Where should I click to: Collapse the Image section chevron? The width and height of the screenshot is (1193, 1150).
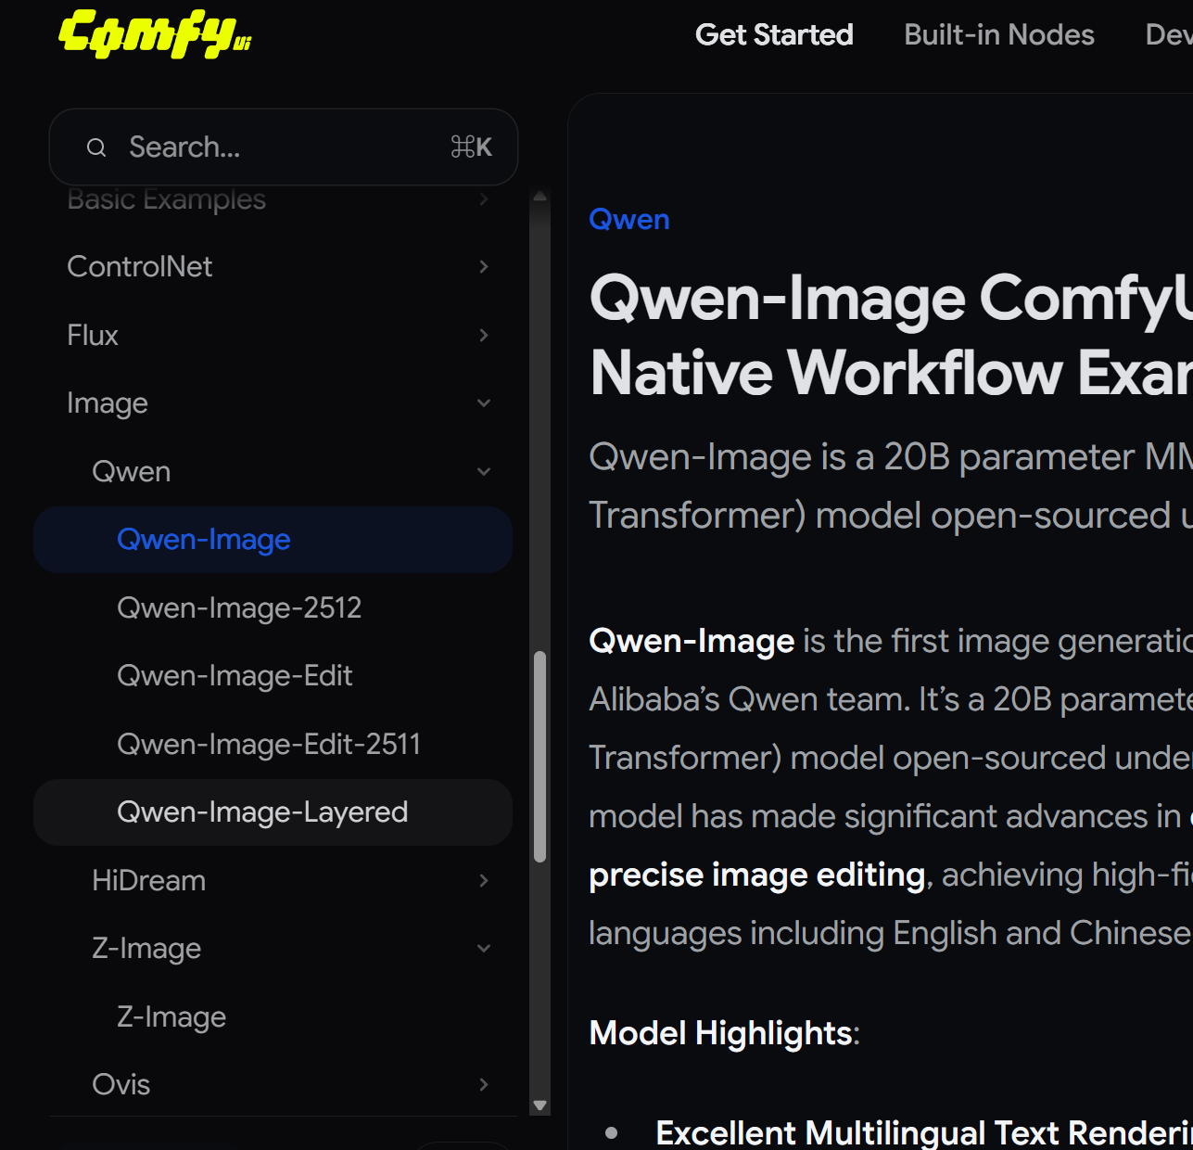[x=484, y=403]
